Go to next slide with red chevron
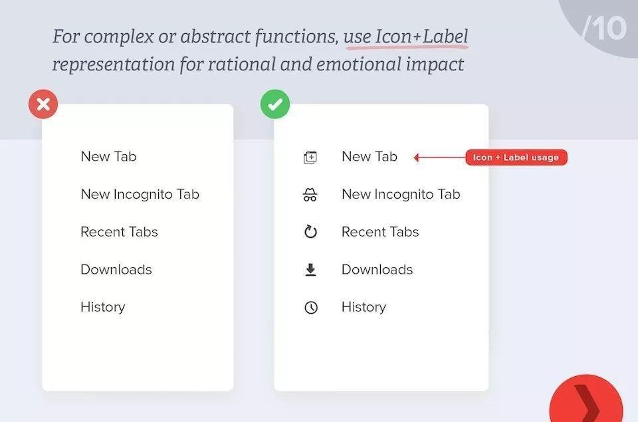Screen dimensions: 638x422 click(586, 403)
